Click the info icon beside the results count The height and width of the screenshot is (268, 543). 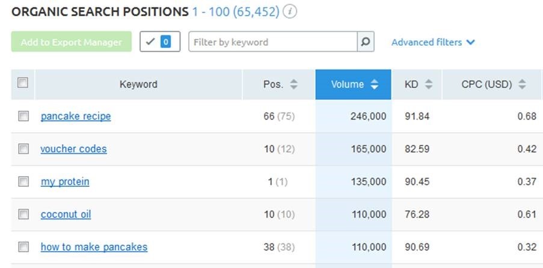[290, 12]
